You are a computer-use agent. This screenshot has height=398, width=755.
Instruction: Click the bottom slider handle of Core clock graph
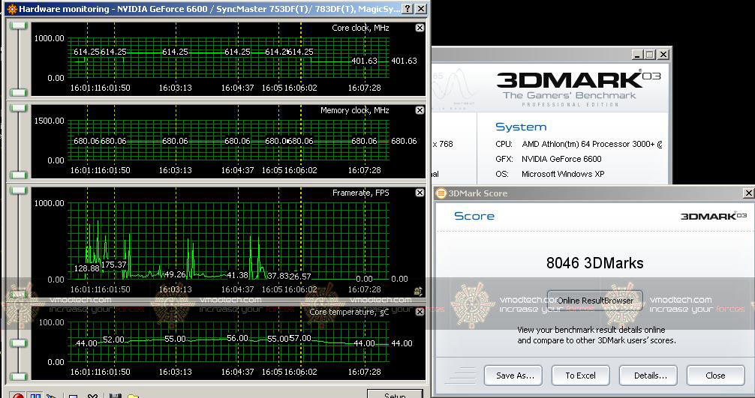tap(18, 92)
